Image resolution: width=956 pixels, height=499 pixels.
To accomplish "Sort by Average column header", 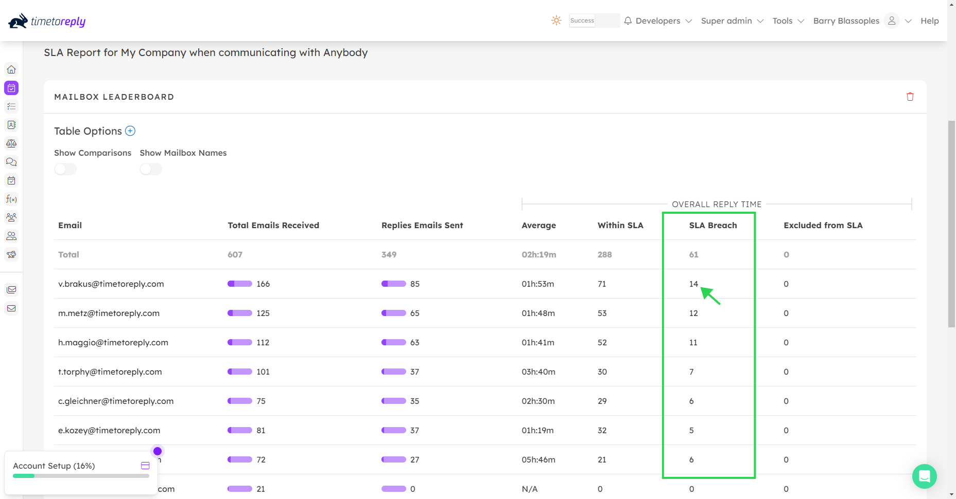I will (538, 225).
